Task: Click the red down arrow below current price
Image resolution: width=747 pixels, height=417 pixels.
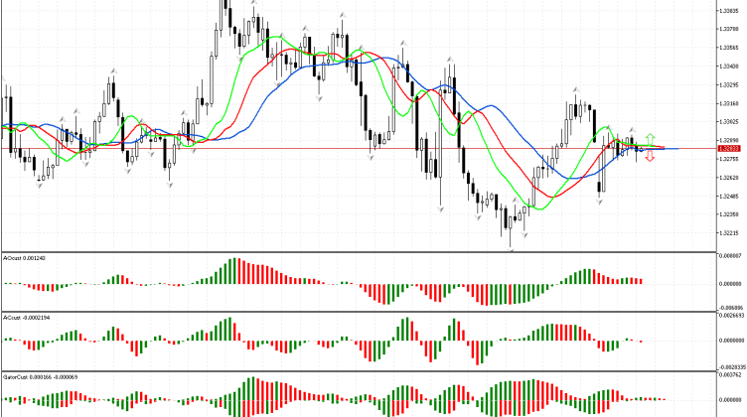Action: pyautogui.click(x=650, y=158)
